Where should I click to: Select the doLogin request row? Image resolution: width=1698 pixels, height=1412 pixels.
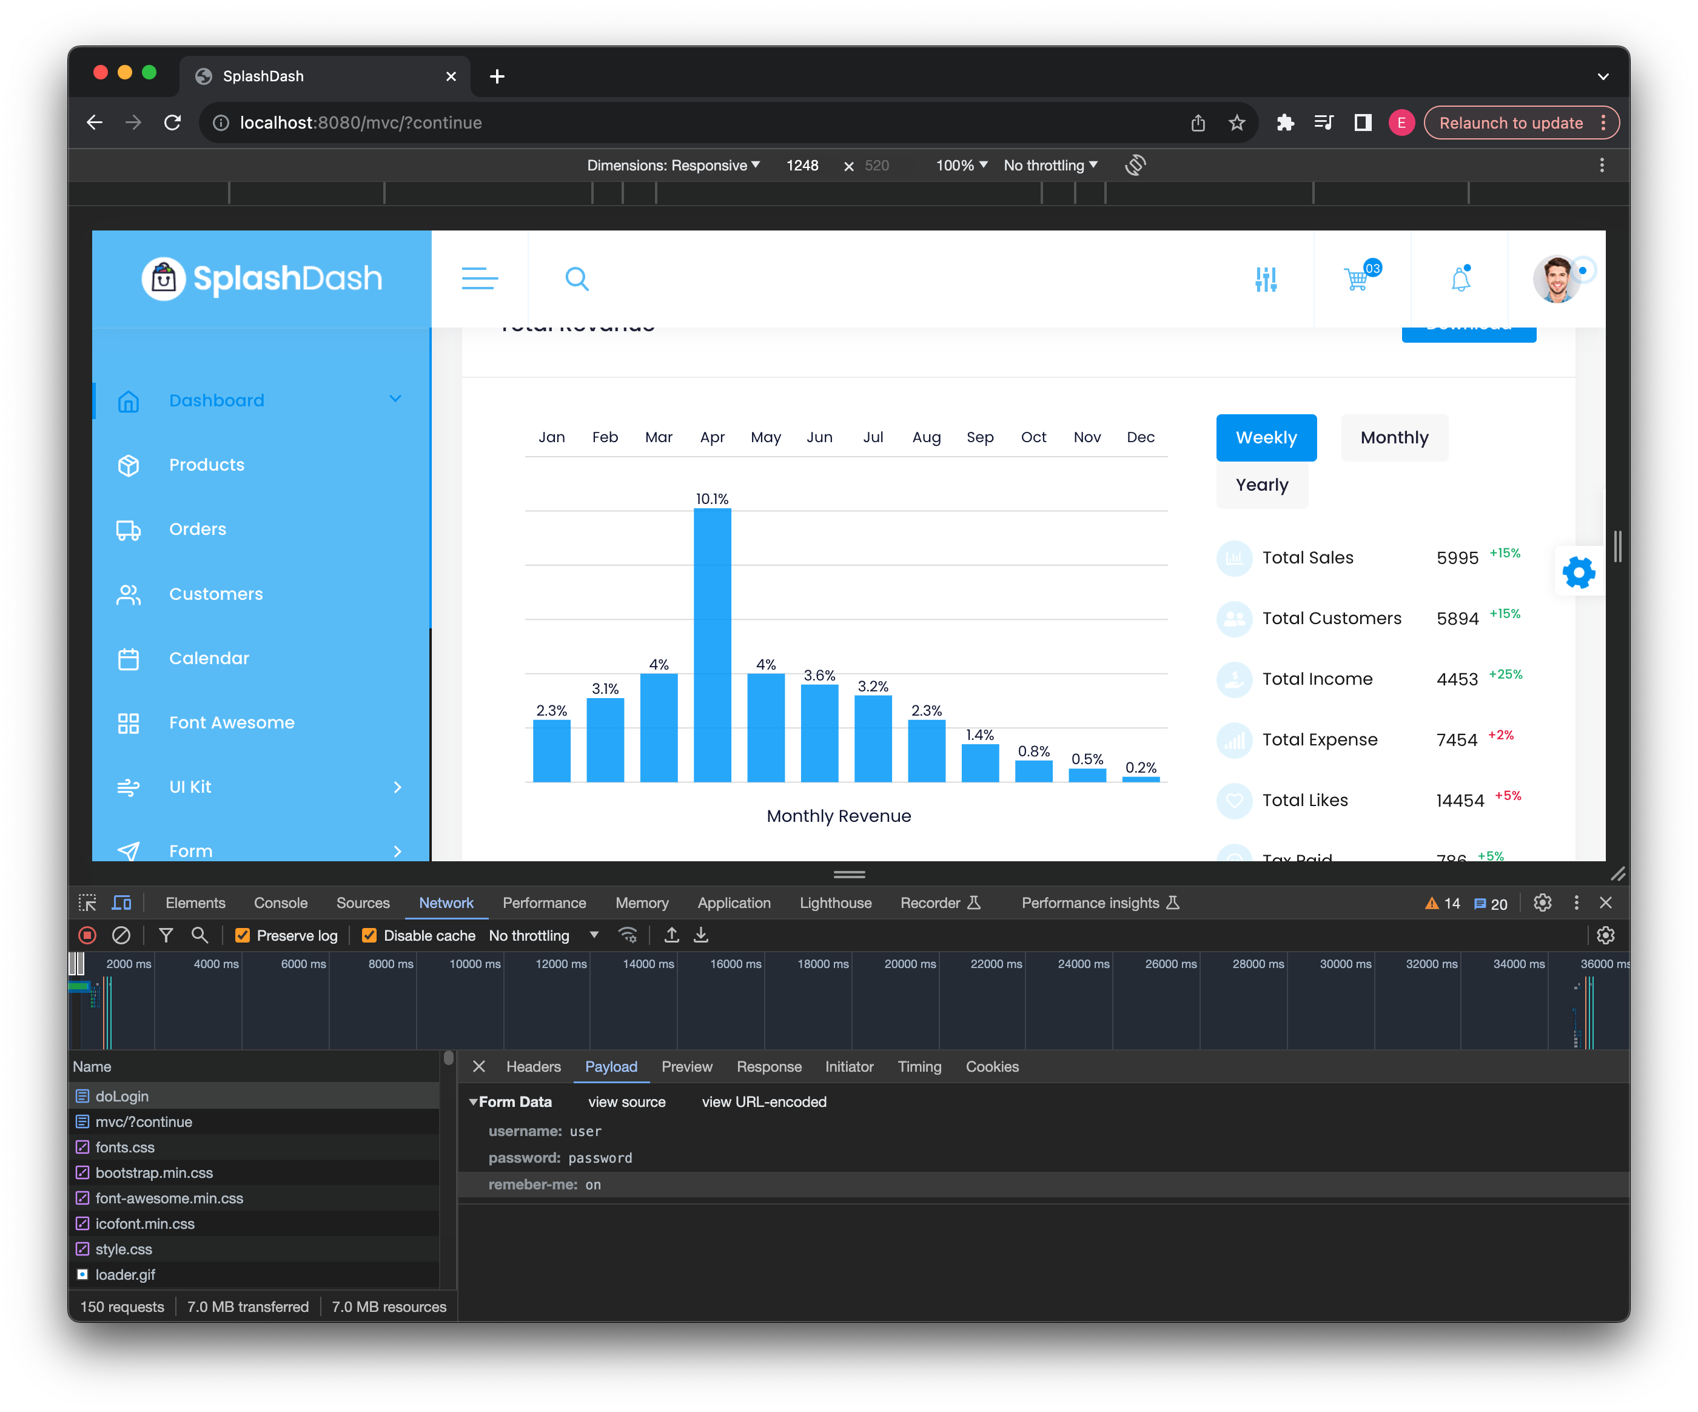tap(254, 1097)
